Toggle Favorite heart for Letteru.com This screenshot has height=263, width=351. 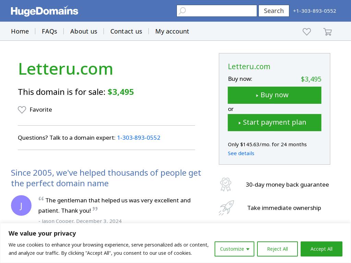click(x=22, y=110)
